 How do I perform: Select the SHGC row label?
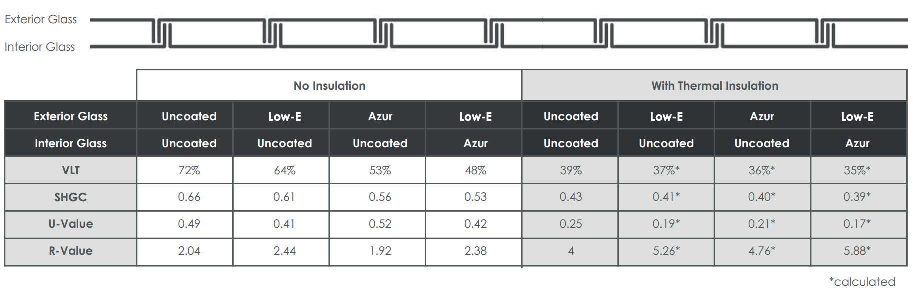(71, 197)
